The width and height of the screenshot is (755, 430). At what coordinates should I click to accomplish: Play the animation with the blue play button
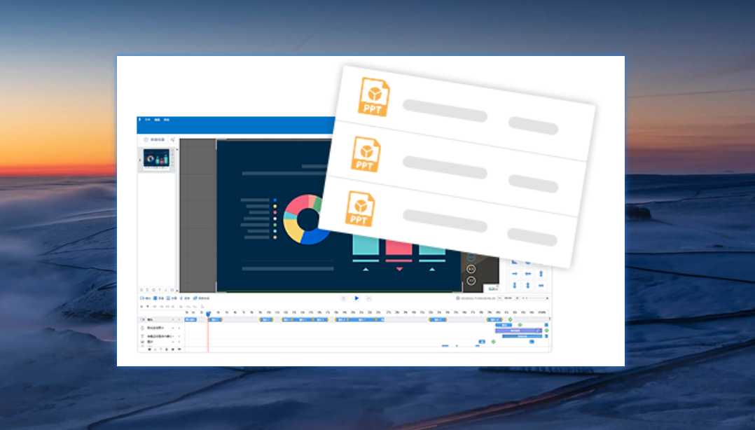(356, 298)
